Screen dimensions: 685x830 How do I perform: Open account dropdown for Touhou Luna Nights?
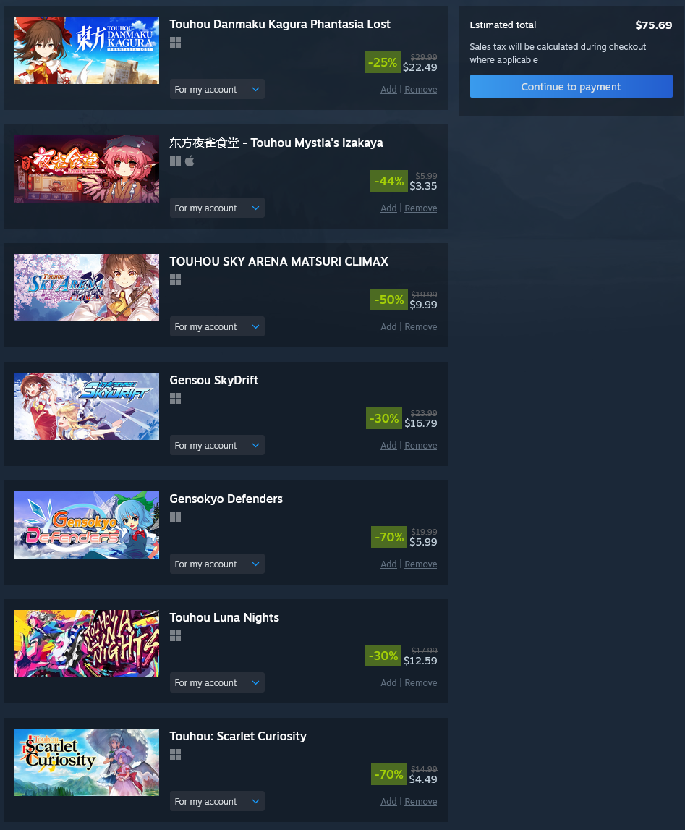point(217,682)
